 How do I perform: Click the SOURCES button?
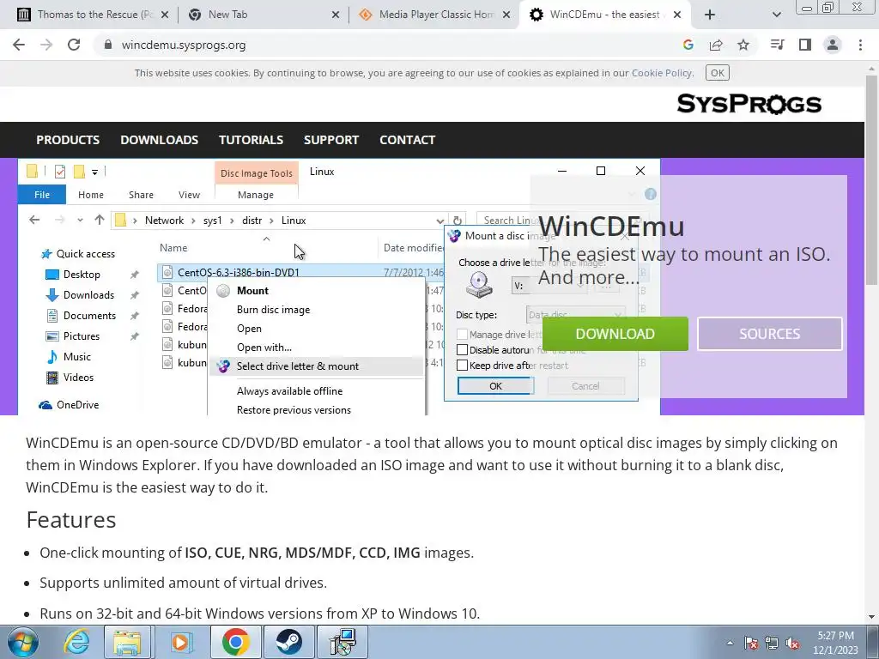tap(769, 334)
